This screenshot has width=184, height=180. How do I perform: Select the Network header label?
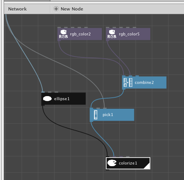(18, 9)
